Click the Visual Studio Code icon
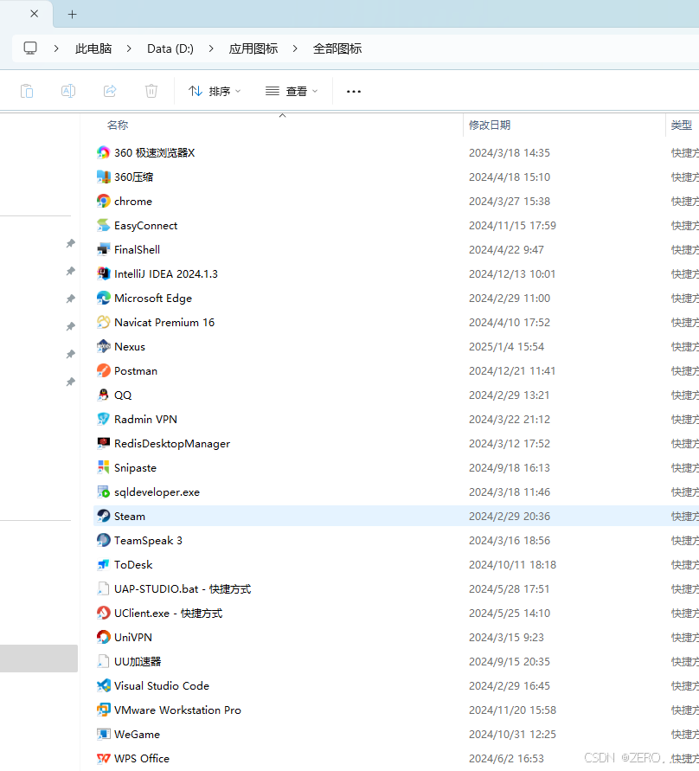The height and width of the screenshot is (771, 699). click(103, 685)
